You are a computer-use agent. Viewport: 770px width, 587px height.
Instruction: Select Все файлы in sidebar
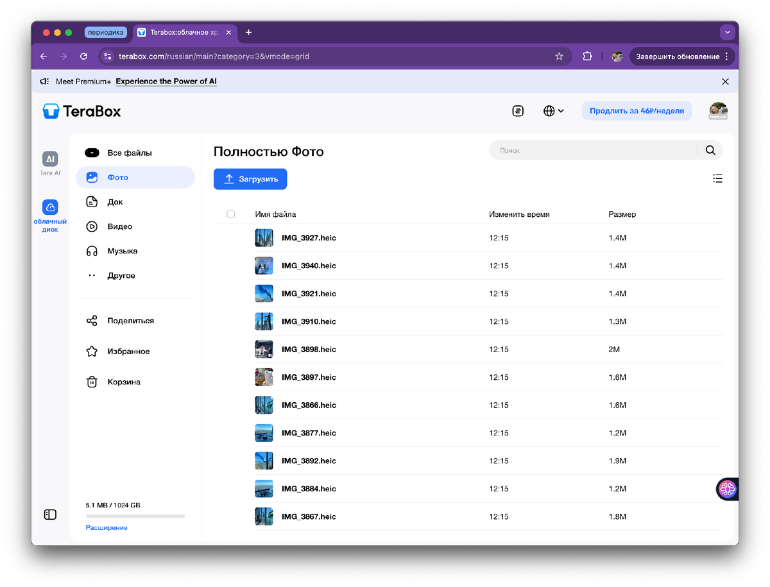pos(135,153)
